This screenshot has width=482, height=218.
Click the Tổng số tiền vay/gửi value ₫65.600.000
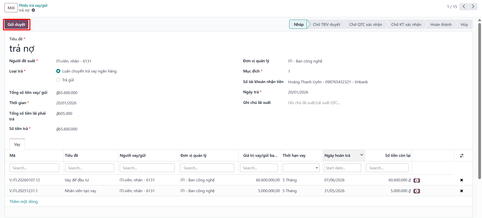point(67,93)
